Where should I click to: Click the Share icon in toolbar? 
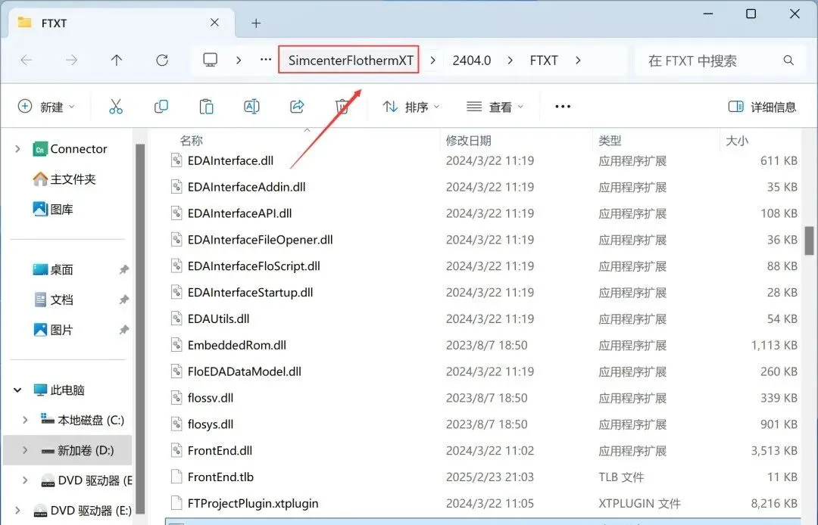click(x=297, y=107)
